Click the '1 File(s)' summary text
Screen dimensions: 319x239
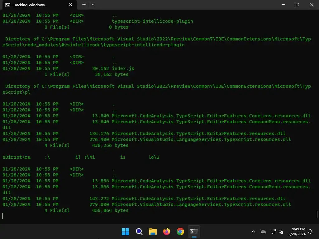pyautogui.click(x=57, y=74)
